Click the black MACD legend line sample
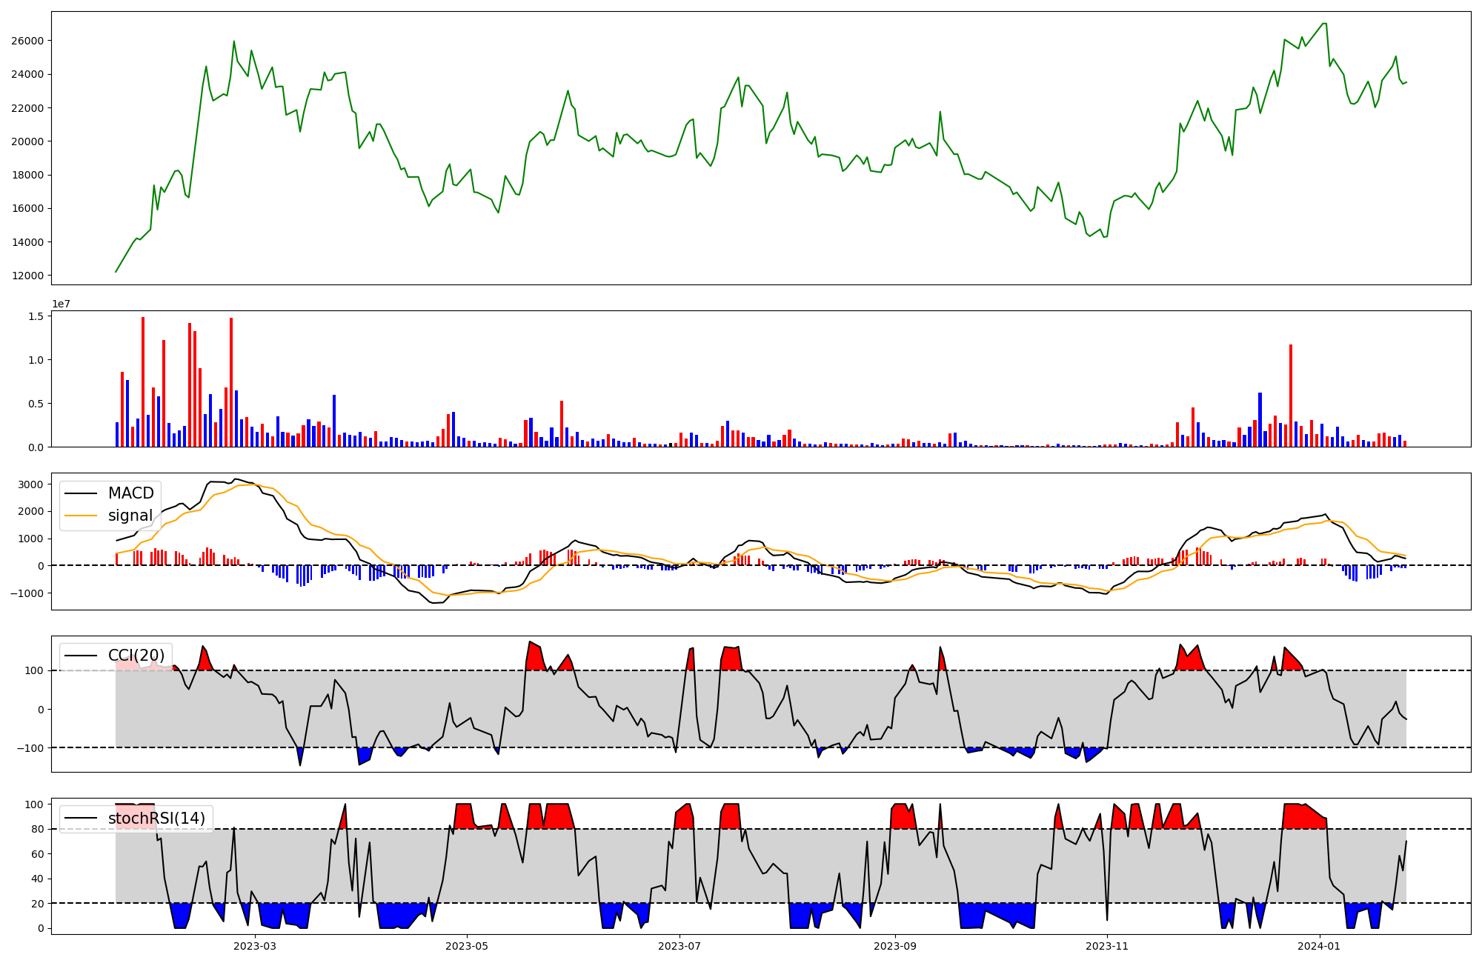The height and width of the screenshot is (963, 1482). pos(82,493)
